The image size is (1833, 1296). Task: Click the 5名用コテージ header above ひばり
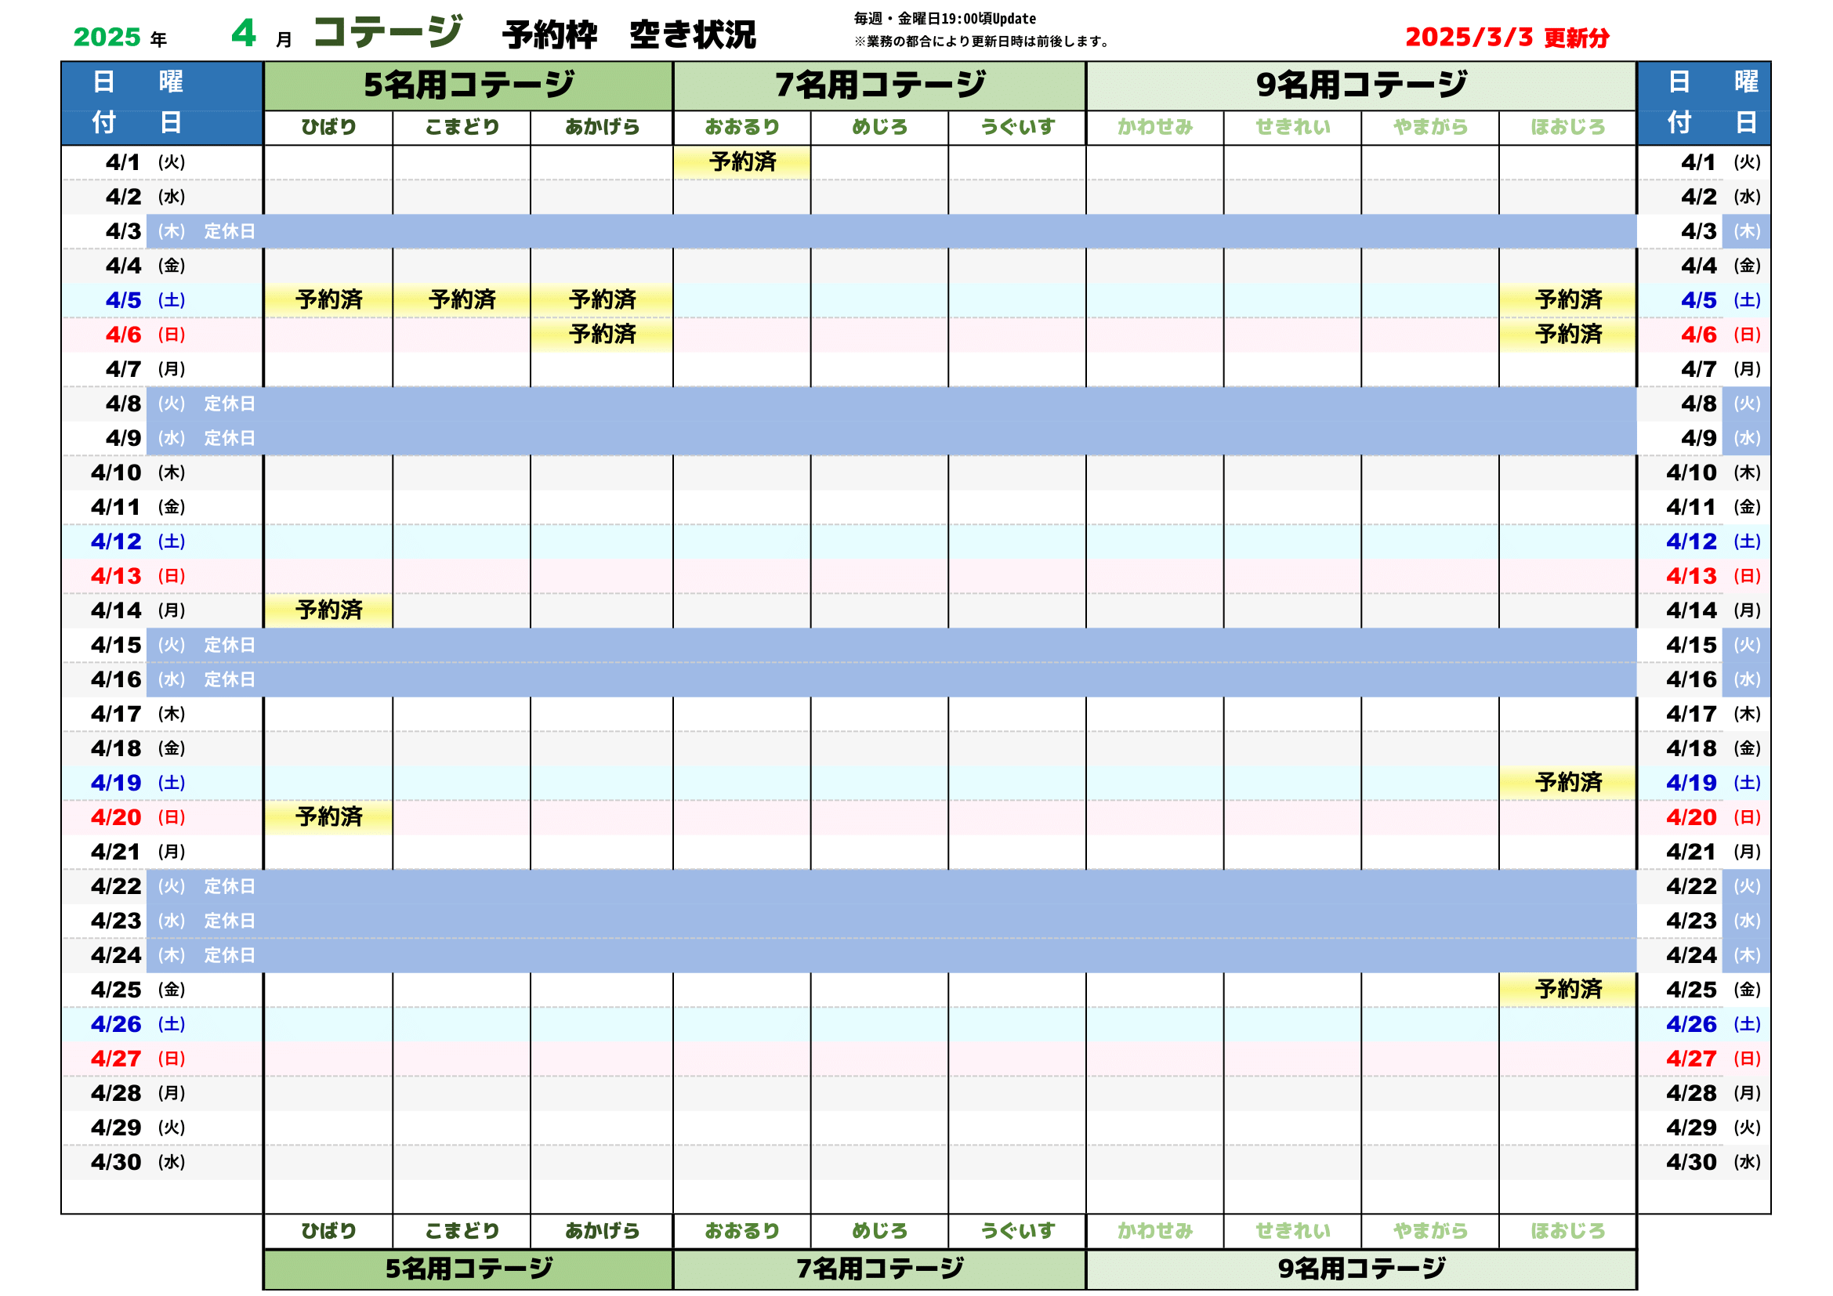469,85
